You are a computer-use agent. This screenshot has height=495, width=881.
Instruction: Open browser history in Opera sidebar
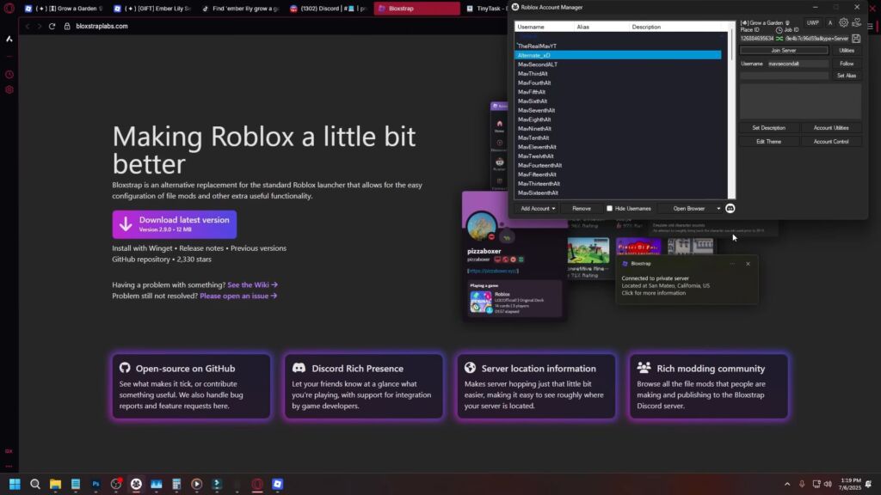coord(9,75)
